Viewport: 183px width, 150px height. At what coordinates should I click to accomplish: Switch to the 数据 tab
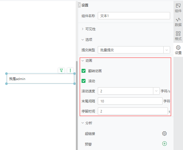click(x=178, y=22)
